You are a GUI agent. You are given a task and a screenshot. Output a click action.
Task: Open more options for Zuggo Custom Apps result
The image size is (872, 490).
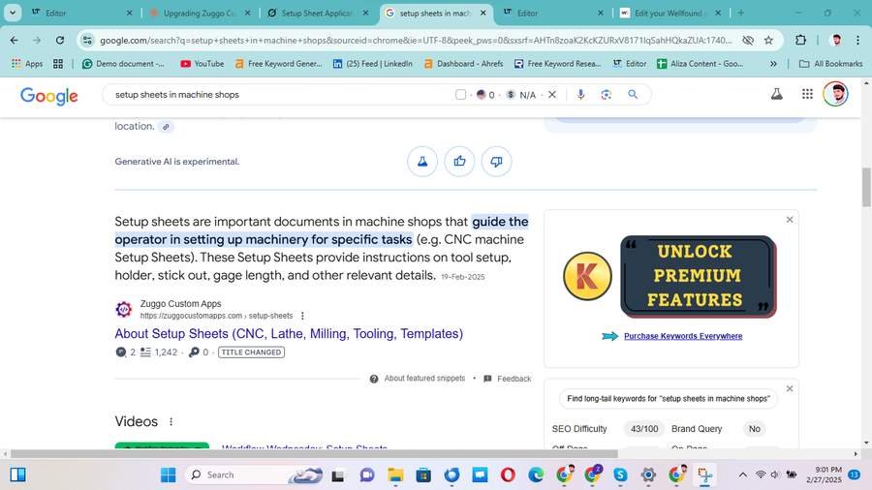(x=302, y=316)
